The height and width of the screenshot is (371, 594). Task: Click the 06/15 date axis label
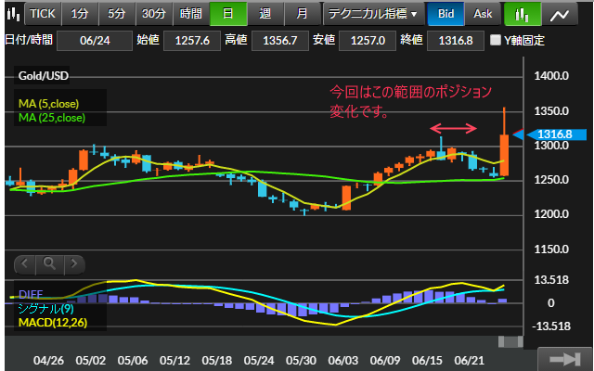tap(427, 361)
